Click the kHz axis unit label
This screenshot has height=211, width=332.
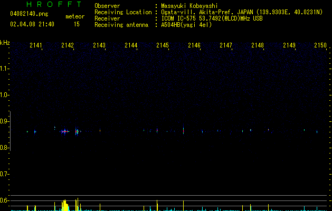coord(5,43)
